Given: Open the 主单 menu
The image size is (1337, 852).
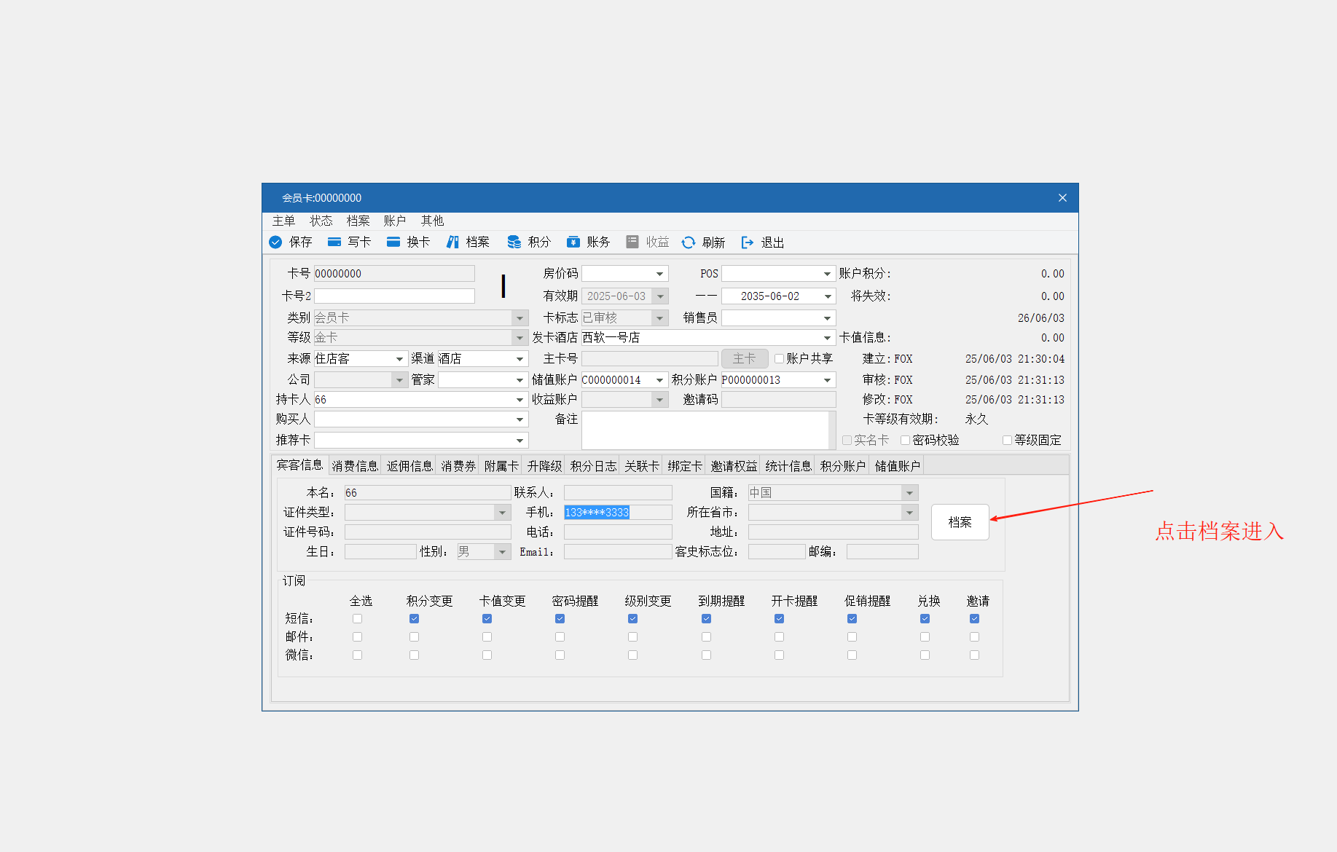Looking at the screenshot, I should click(x=283, y=221).
